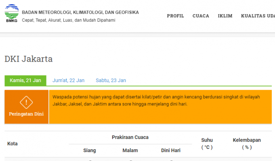
Task: Click the Prakiraan Cuaca table header
Action: pos(130,137)
